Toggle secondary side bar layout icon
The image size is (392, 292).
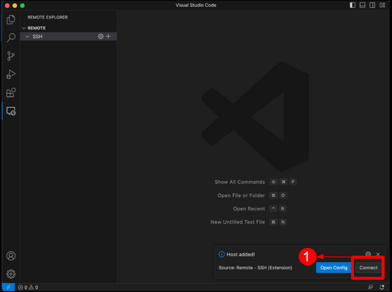coord(372,5)
